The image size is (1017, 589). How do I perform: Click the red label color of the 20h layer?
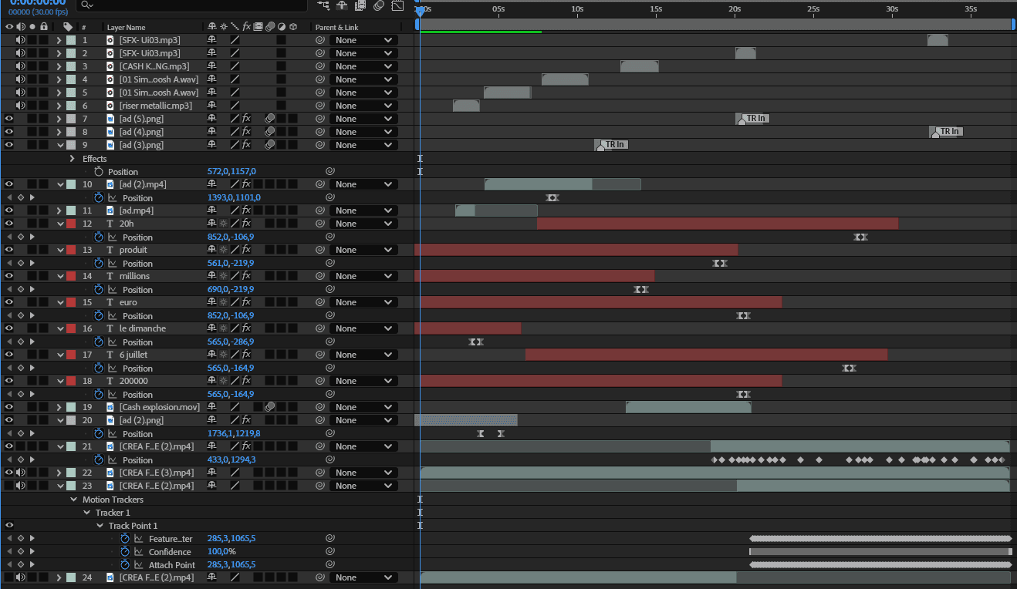(x=71, y=224)
